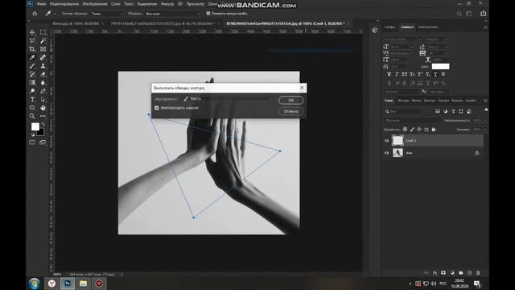This screenshot has height=290, width=515.
Task: Toggle visibility of Фон layer
Action: [x=386, y=153]
